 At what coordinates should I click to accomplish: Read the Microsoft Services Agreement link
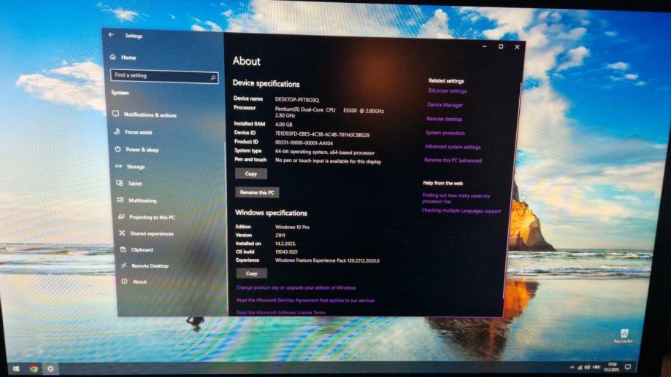pos(305,300)
